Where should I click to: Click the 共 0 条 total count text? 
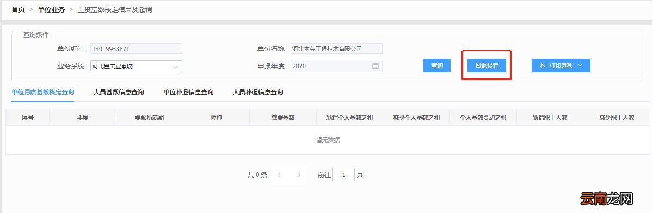(x=257, y=175)
